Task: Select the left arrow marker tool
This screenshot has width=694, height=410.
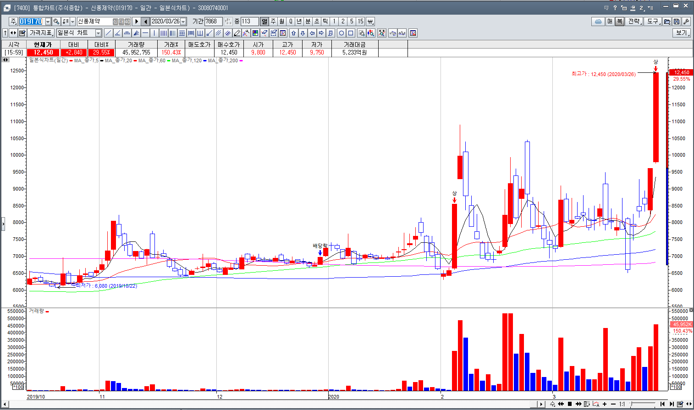Action: [x=312, y=33]
